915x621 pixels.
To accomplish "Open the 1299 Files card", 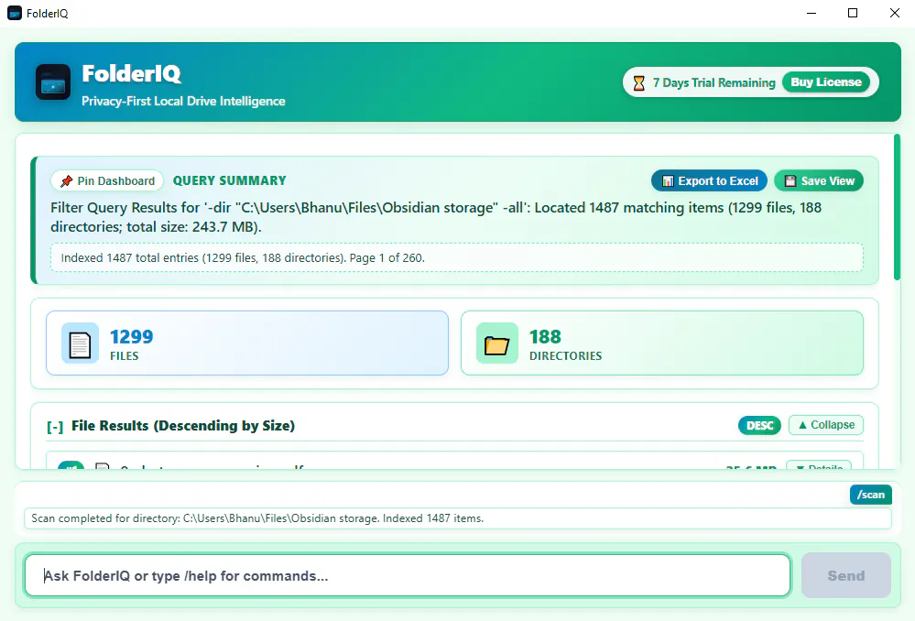I will (x=247, y=343).
